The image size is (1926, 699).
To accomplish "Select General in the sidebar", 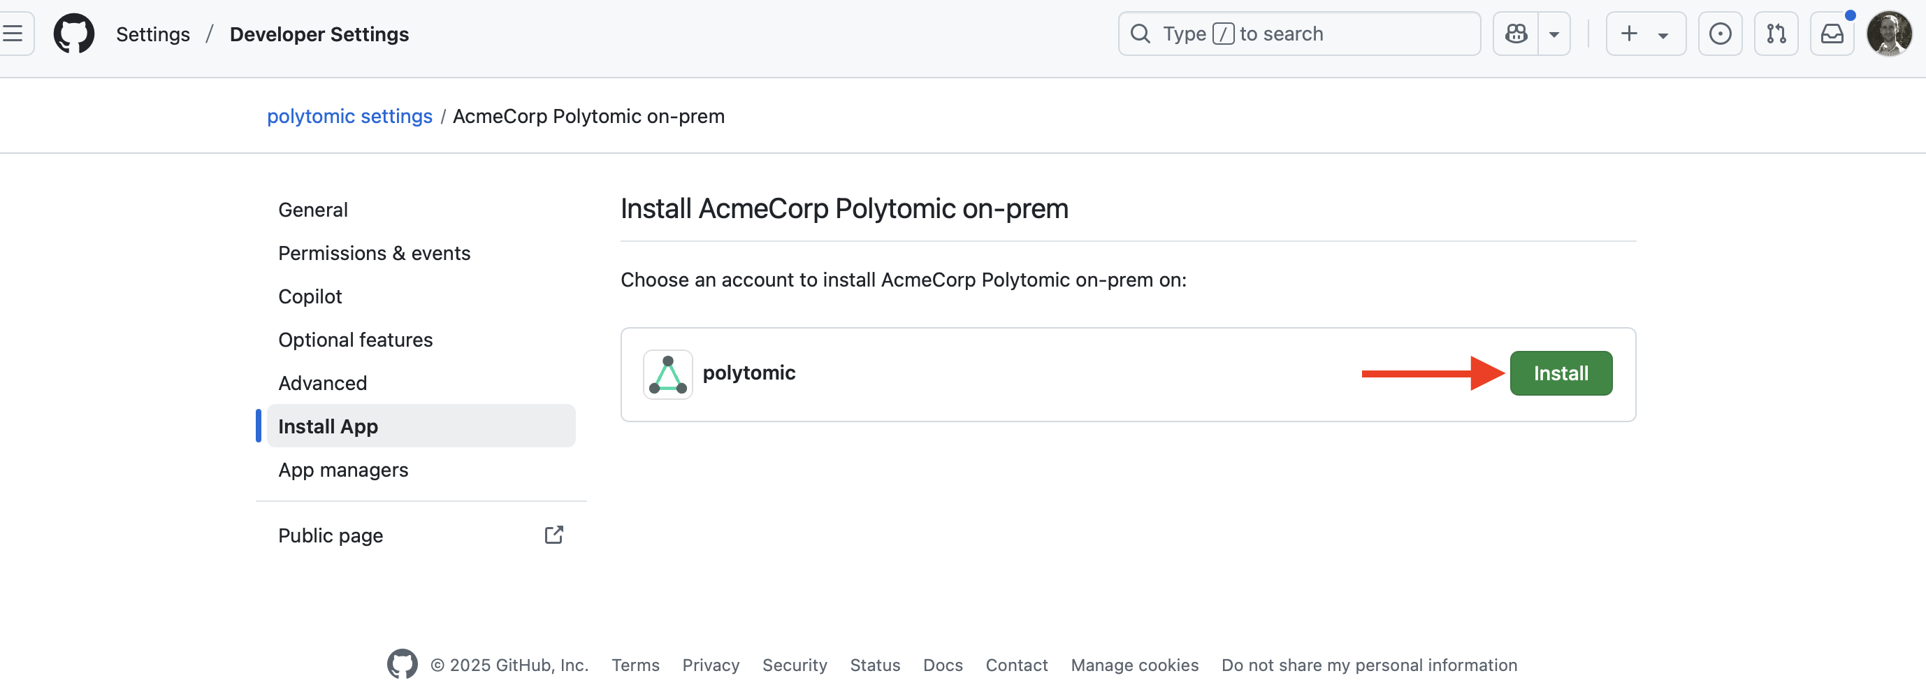I will pos(421,210).
